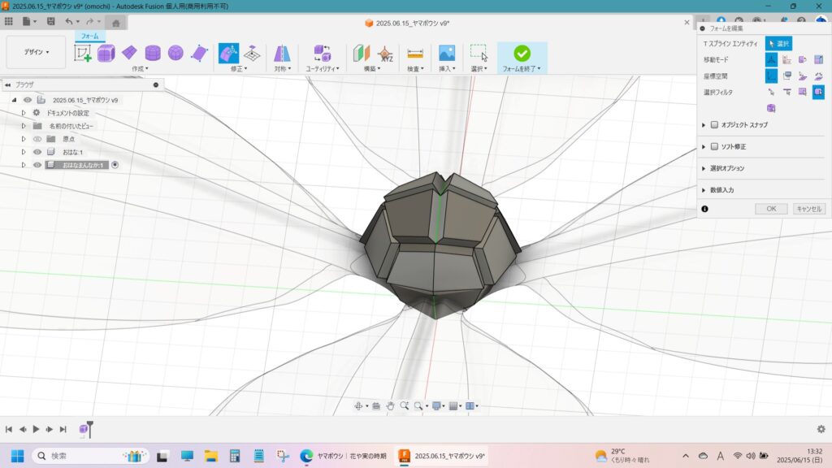Click the Finish Form green checkmark
This screenshot has height=468, width=832.
[522, 54]
